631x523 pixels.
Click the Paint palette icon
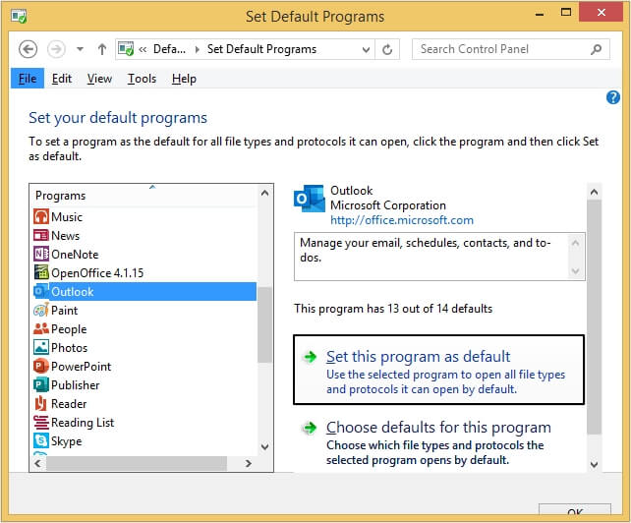[41, 310]
